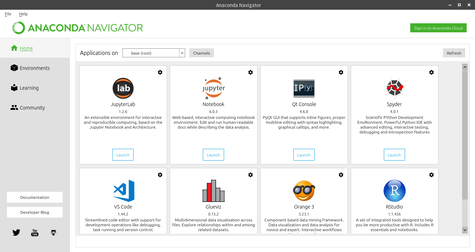
Task: Click the Learning book icon
Action: (14, 88)
